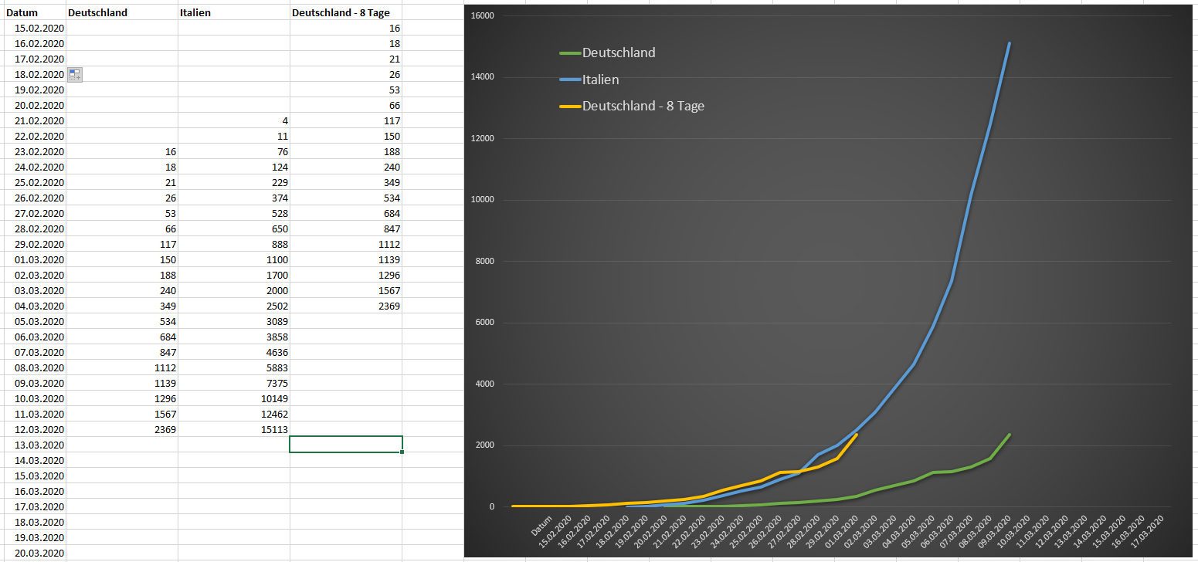The height and width of the screenshot is (562, 1198).
Task: Select the date cell 12.03.2020 in the table
Action: coord(40,429)
